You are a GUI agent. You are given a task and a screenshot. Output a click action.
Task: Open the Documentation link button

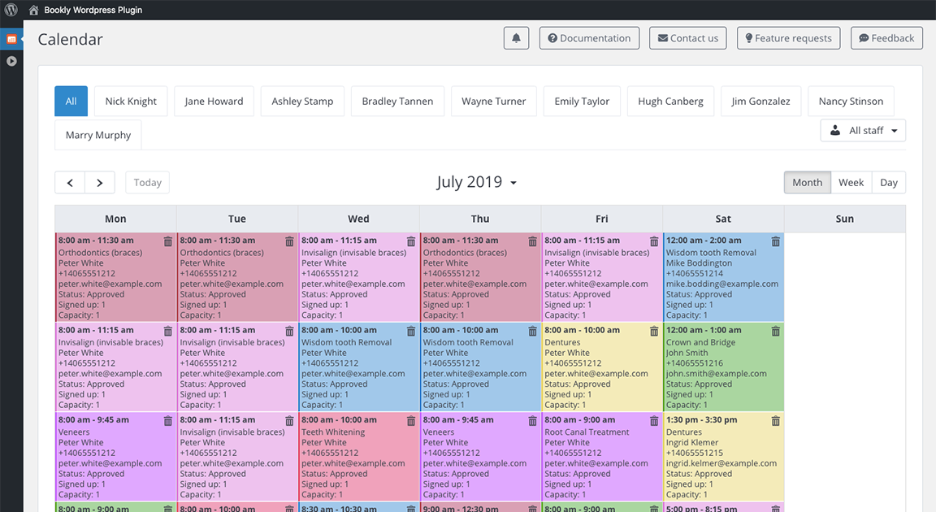click(x=589, y=38)
